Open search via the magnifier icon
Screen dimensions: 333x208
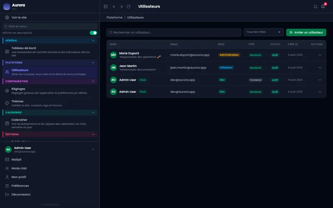pyautogui.click(x=316, y=7)
